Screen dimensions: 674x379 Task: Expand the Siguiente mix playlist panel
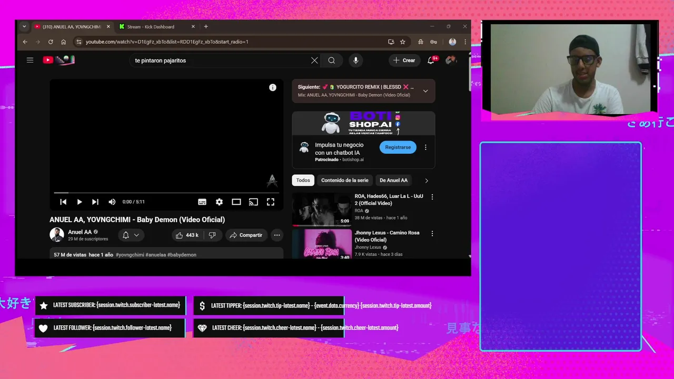click(425, 91)
